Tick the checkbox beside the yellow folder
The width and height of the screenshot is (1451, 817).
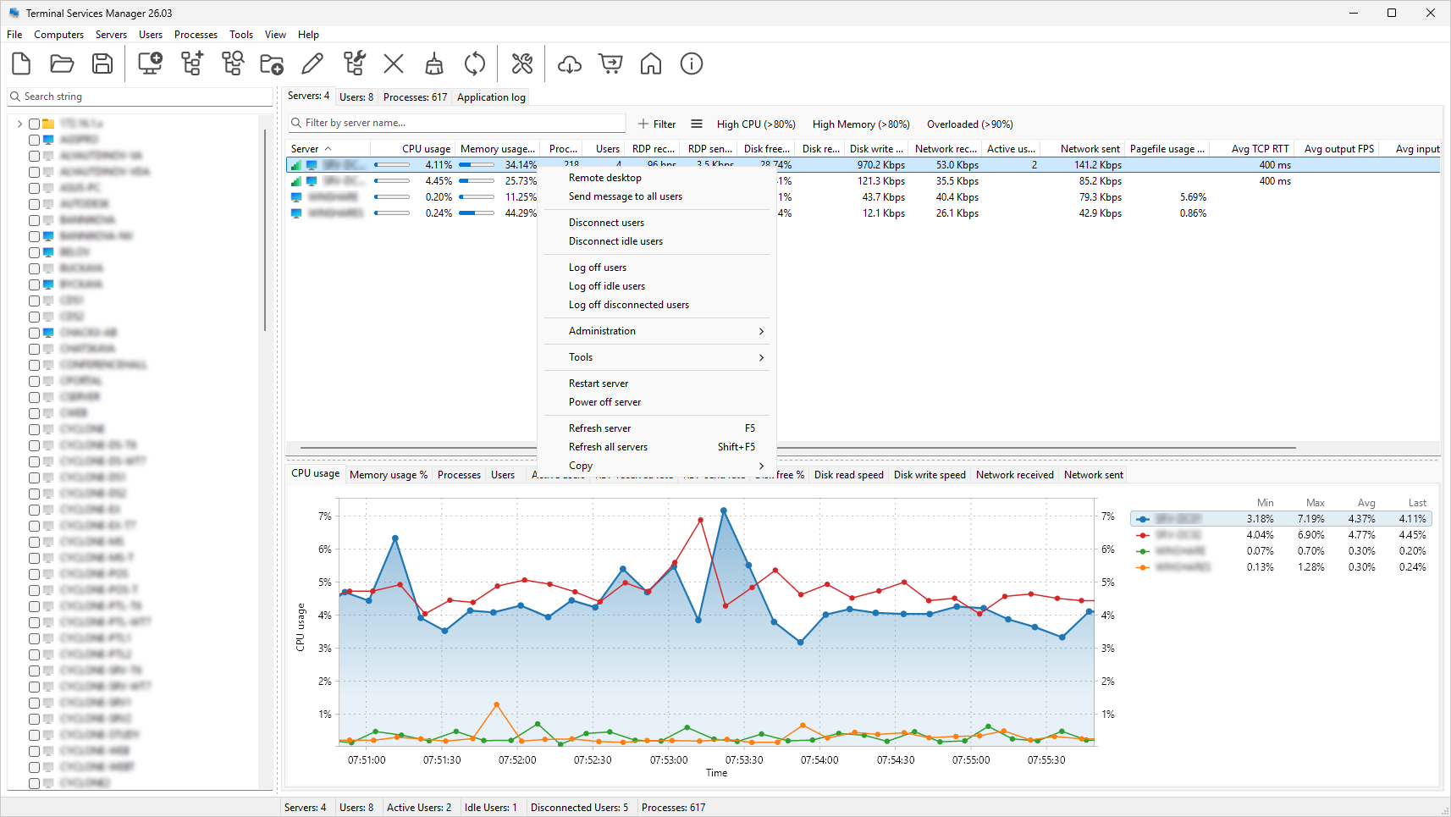click(35, 124)
